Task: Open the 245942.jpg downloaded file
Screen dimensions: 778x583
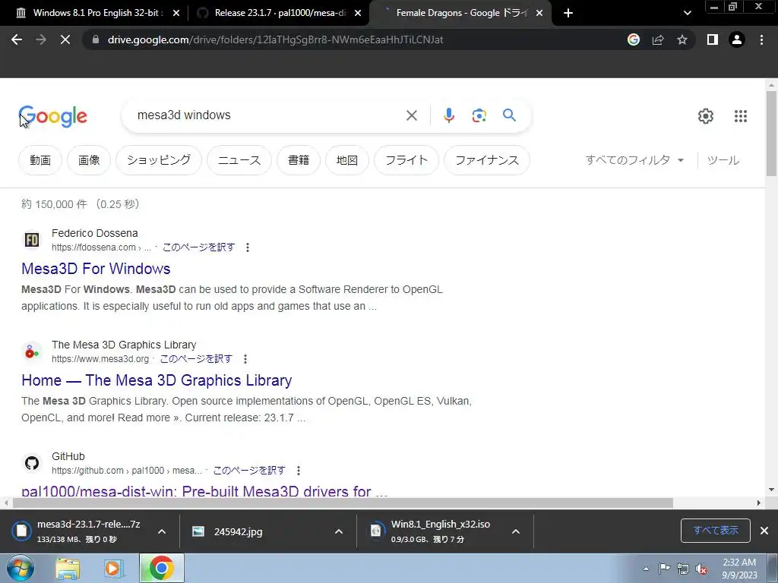Action: (238, 532)
